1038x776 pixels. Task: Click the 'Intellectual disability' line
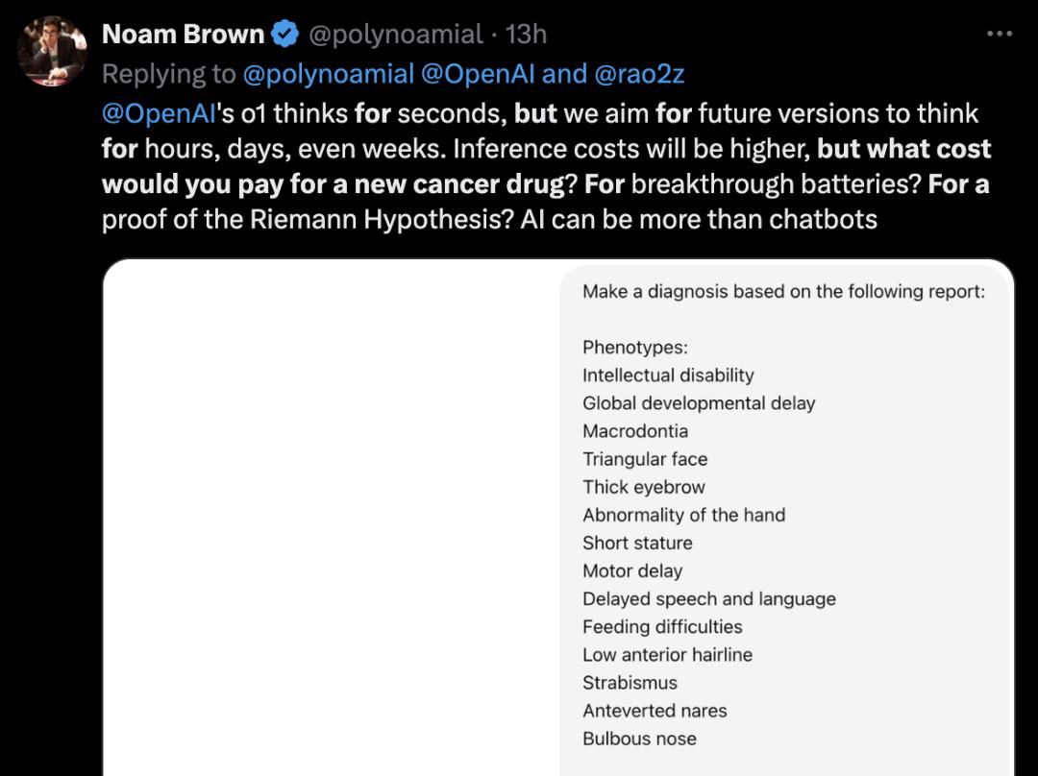(668, 376)
